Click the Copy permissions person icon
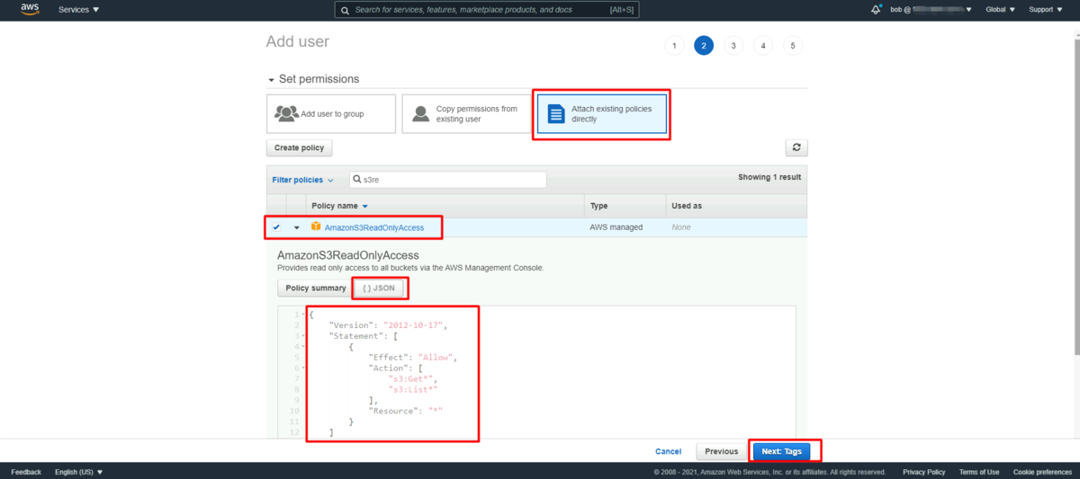The width and height of the screenshot is (1080, 479). 420,114
